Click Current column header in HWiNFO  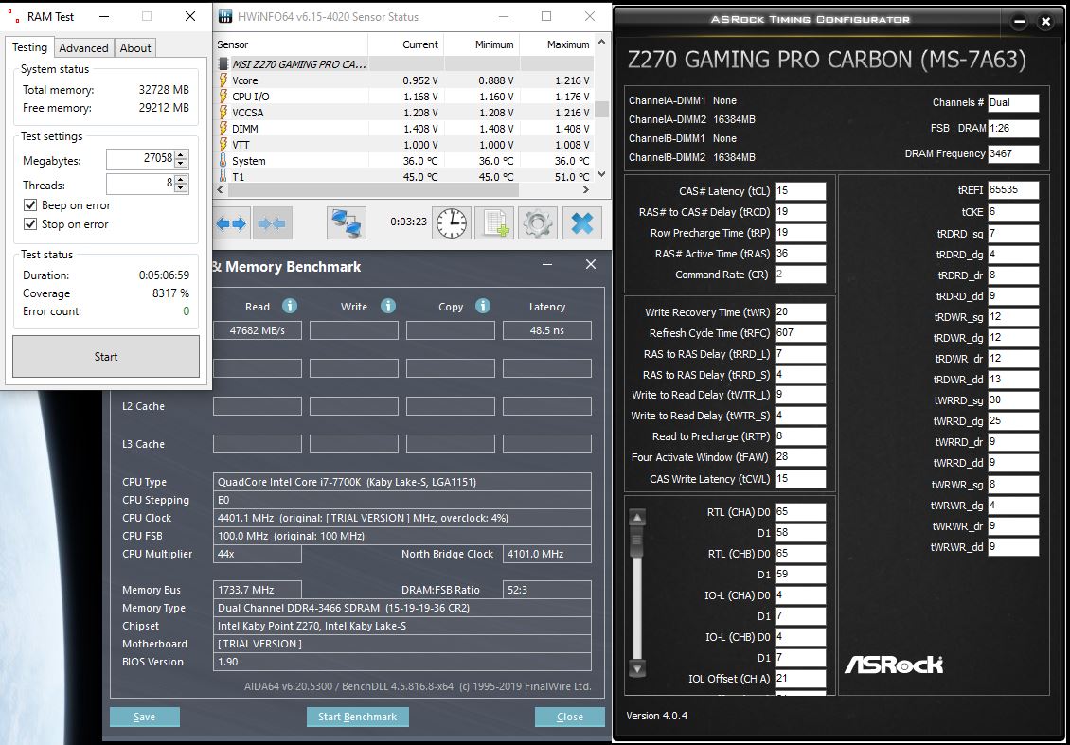pyautogui.click(x=406, y=44)
